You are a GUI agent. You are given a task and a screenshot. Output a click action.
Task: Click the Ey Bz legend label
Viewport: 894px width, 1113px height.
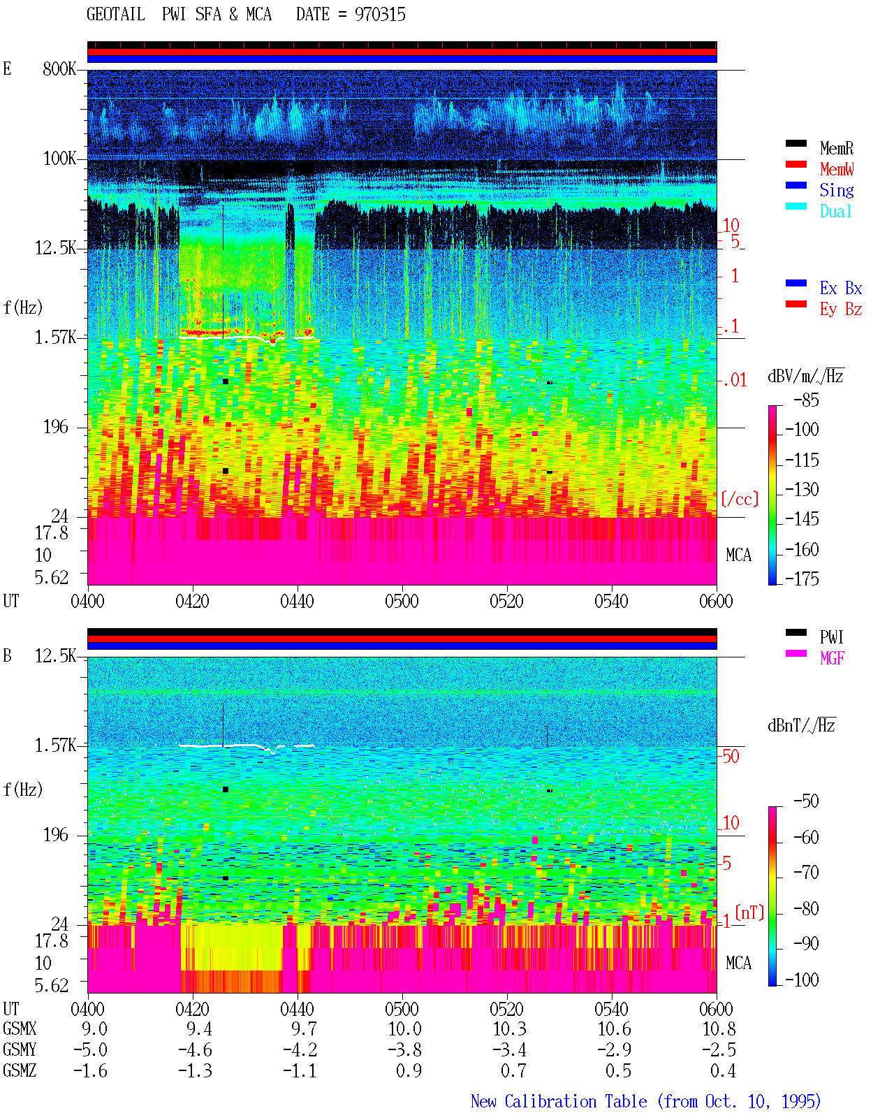point(840,309)
